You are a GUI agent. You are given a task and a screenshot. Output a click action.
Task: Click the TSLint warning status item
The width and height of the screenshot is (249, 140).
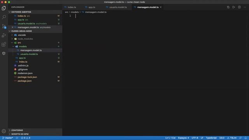232,138
